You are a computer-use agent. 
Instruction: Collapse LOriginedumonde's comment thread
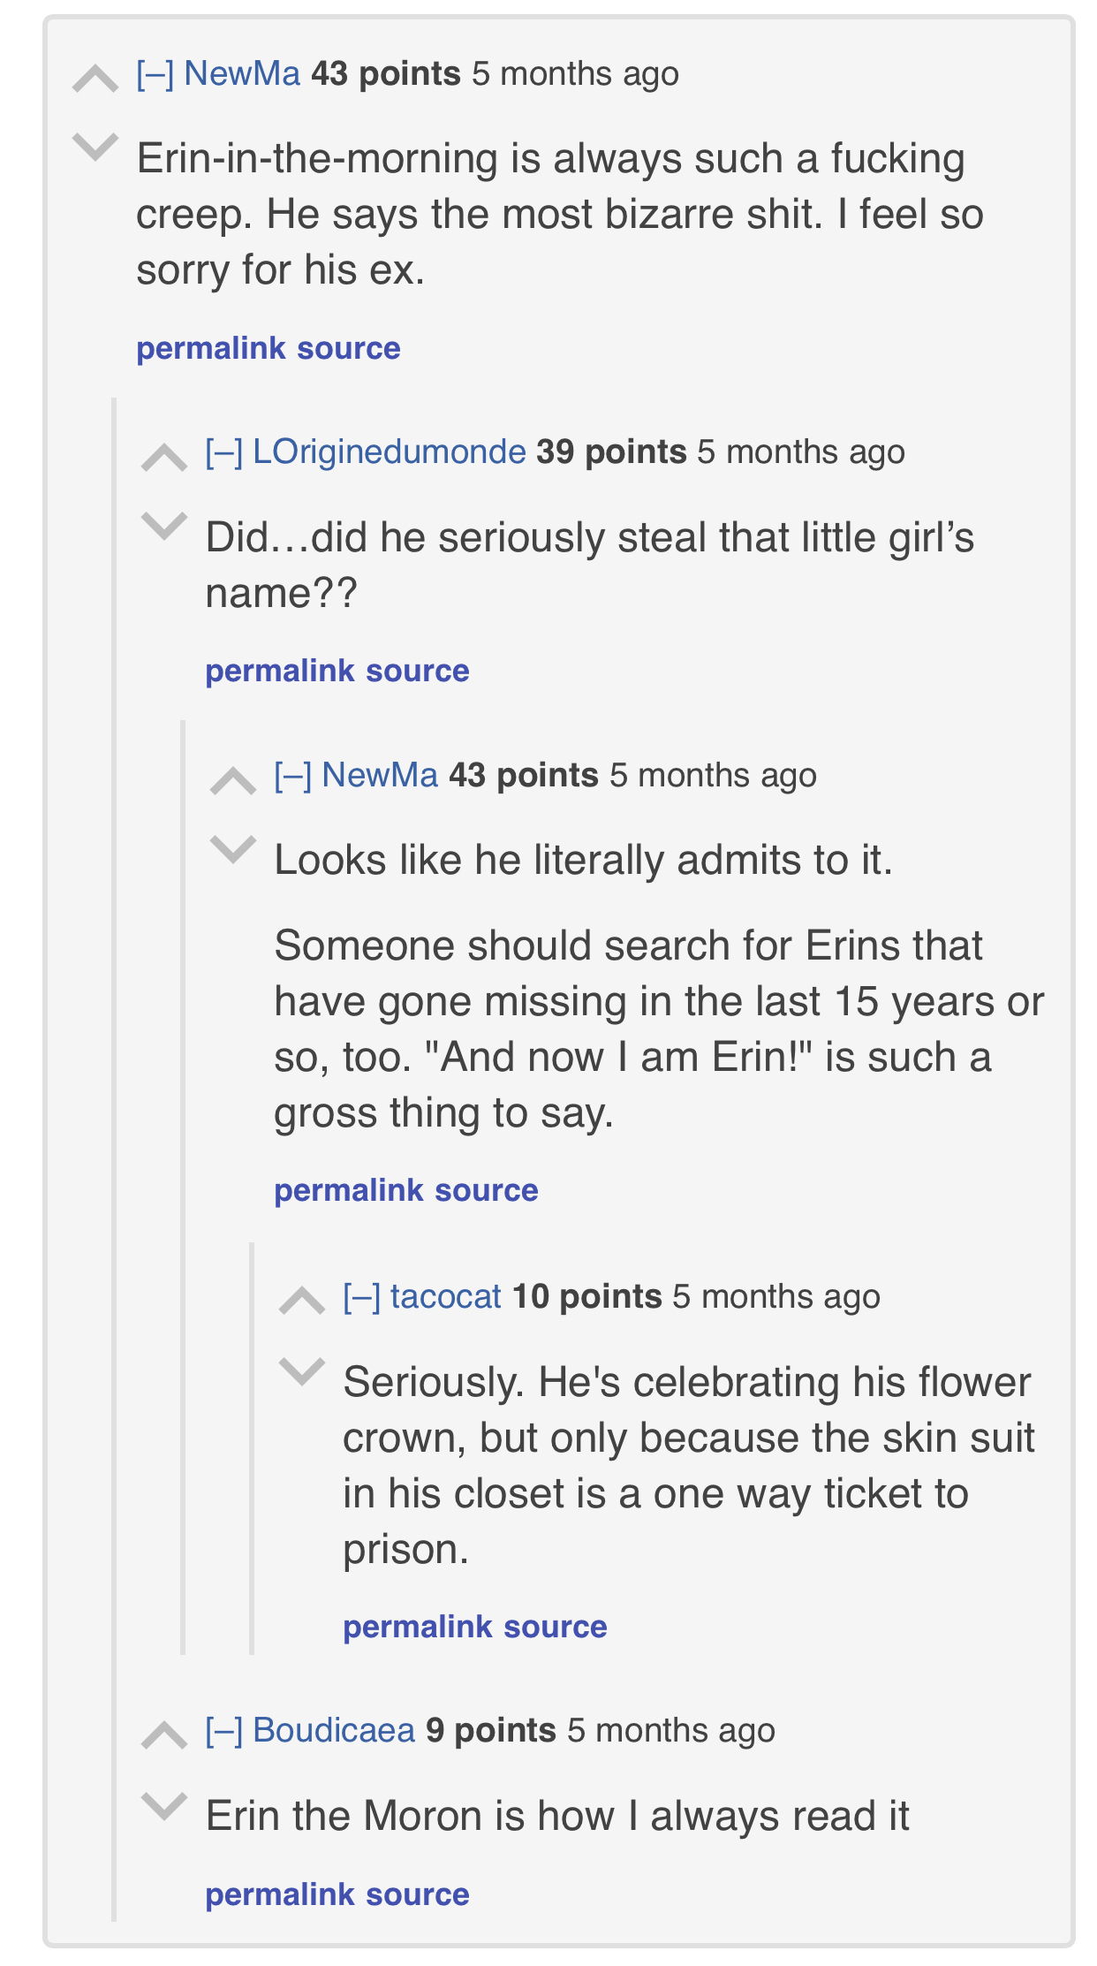223,452
